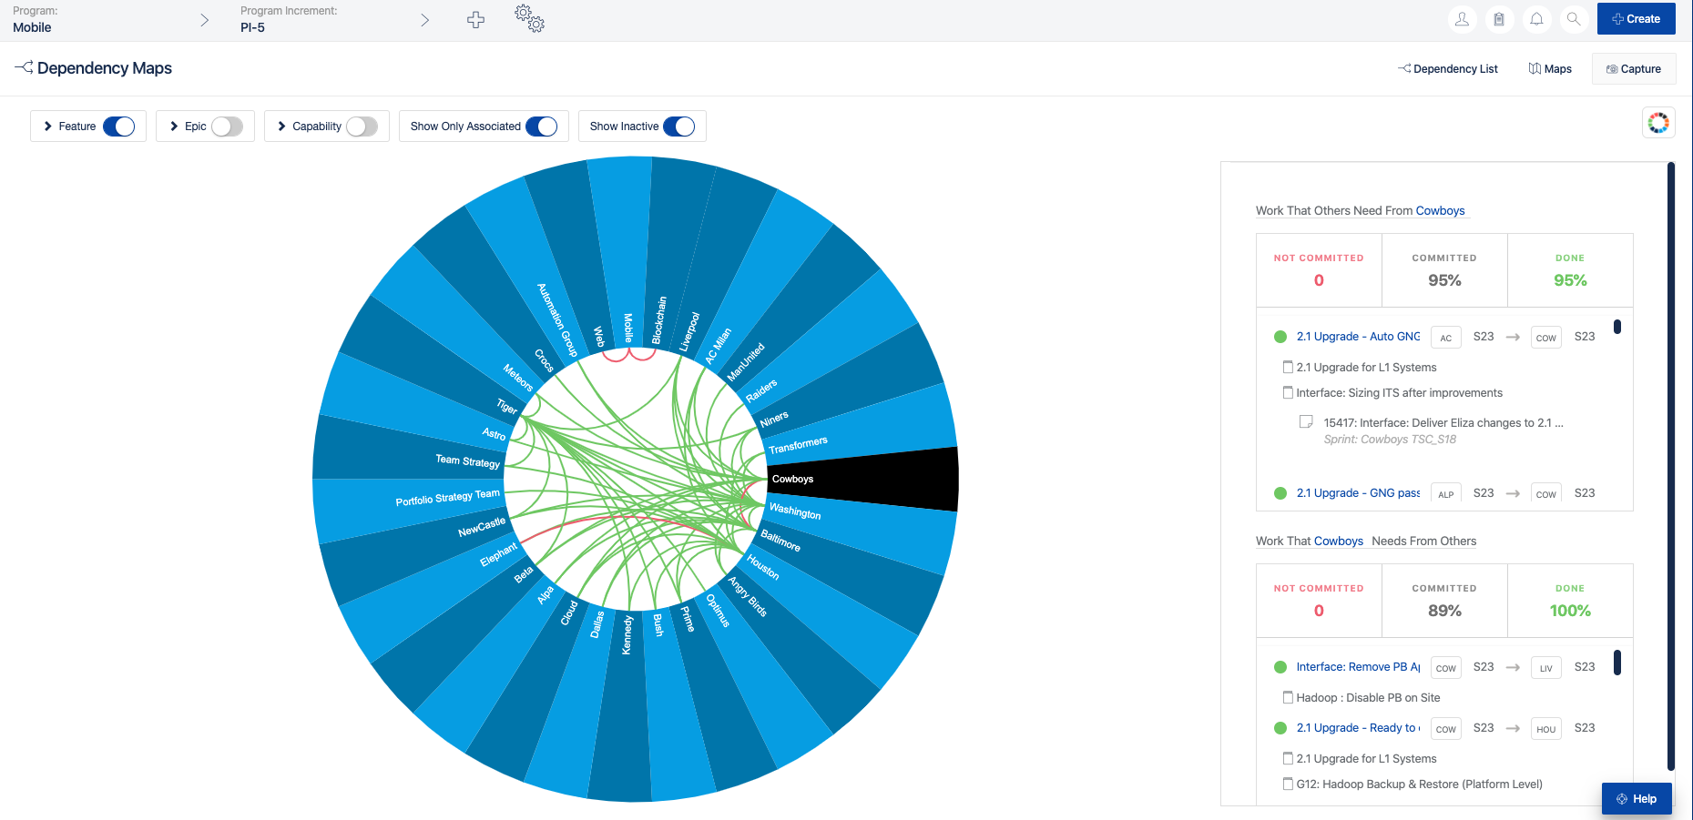Turn off the Feature toggle
This screenshot has width=1693, height=820.
[118, 127]
